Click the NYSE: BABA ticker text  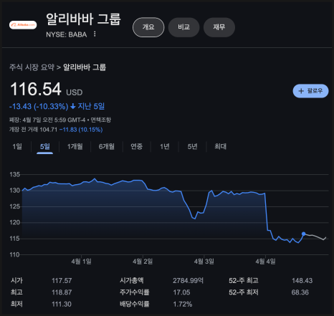point(67,34)
